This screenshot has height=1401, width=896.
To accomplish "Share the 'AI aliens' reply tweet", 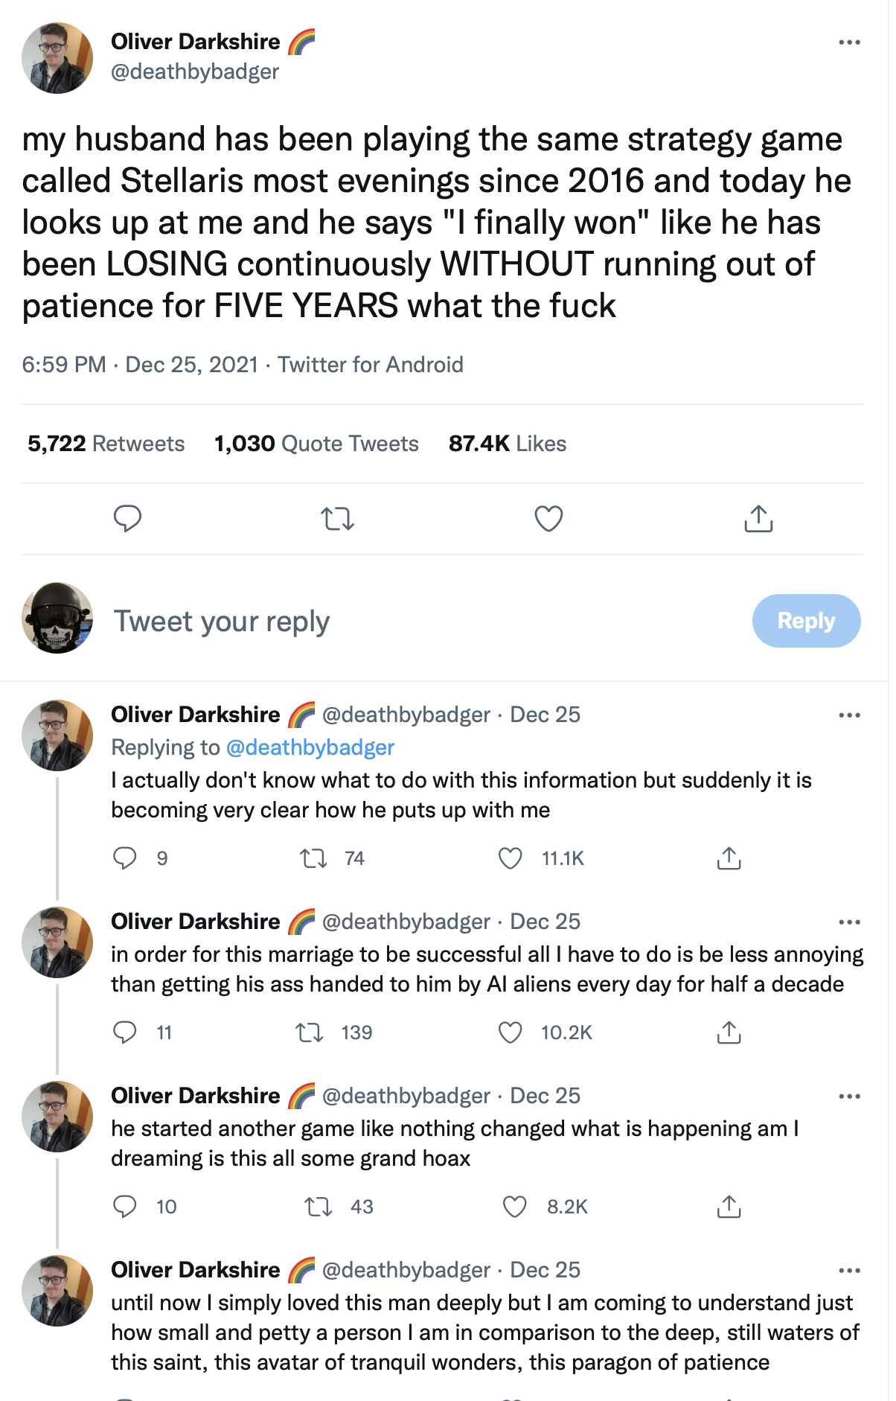I will 729,1033.
